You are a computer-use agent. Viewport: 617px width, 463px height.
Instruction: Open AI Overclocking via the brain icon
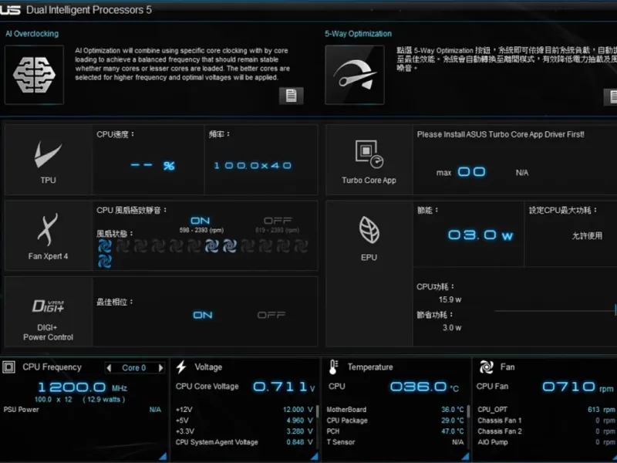34,75
